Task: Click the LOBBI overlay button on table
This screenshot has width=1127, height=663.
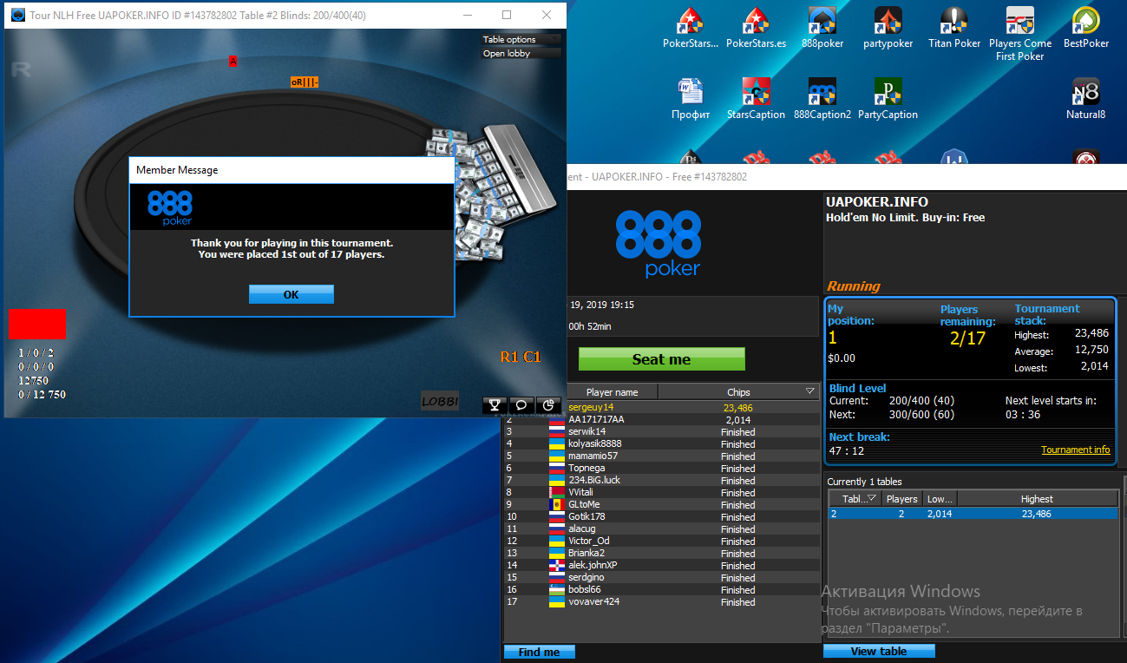Action: (x=440, y=401)
